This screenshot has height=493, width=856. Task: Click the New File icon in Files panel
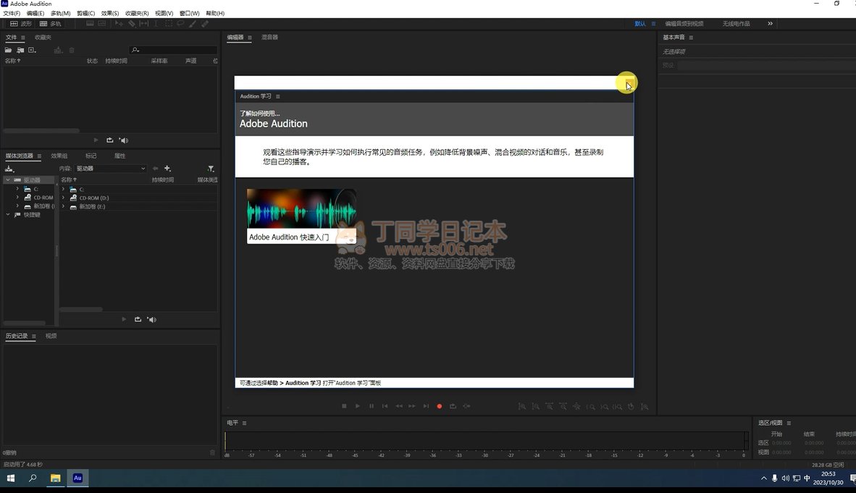[x=32, y=50]
